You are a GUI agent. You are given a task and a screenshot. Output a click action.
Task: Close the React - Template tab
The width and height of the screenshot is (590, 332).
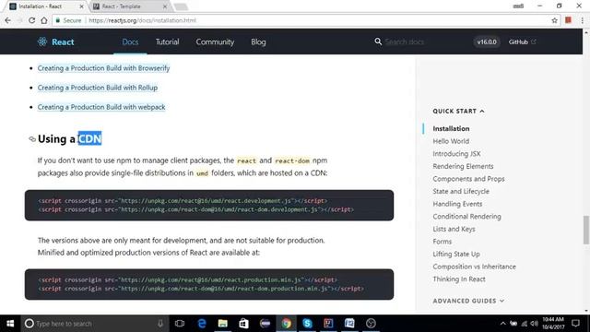165,6
